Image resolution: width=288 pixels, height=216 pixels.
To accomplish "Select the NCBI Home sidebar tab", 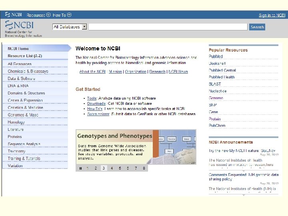I will 36,48.
